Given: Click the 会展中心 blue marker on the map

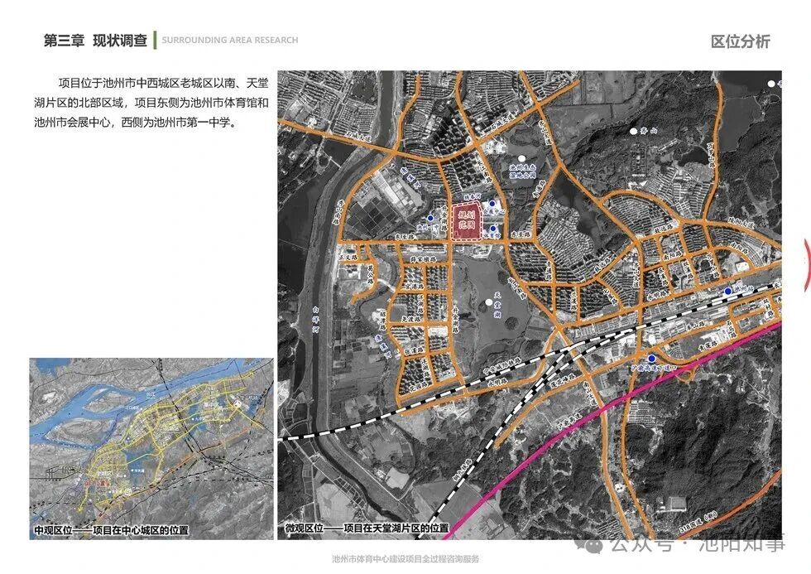Looking at the screenshot, I should [492, 203].
